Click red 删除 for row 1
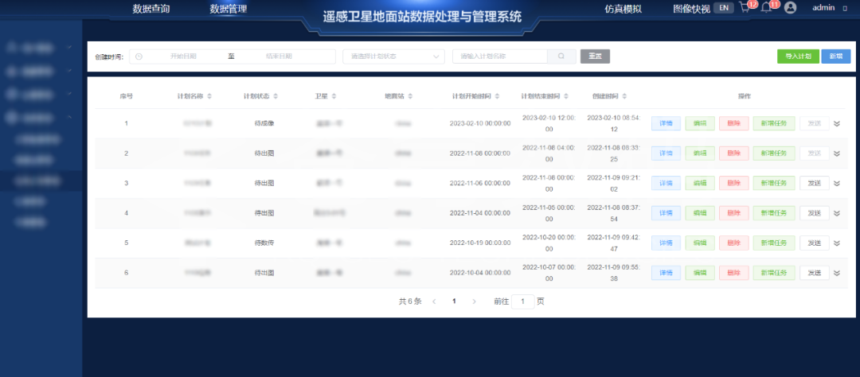 click(734, 123)
